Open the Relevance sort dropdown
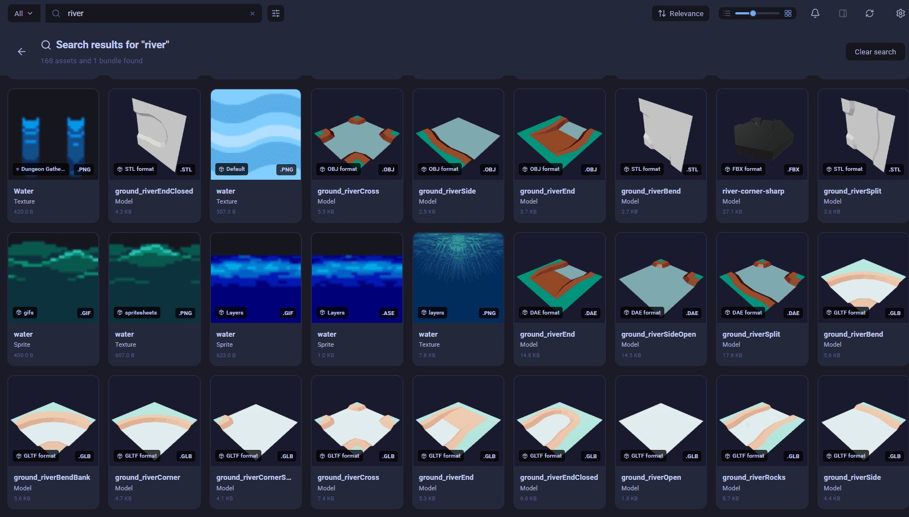 click(x=680, y=13)
